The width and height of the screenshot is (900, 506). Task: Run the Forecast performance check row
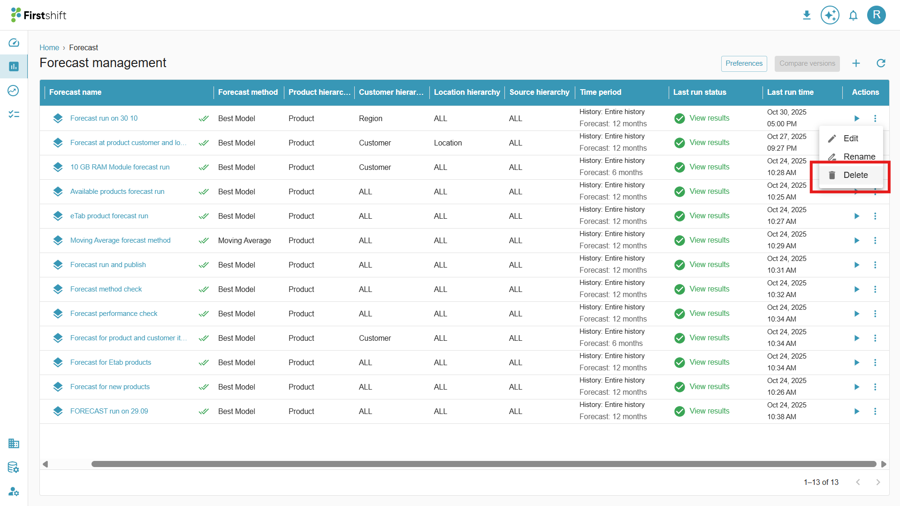[x=856, y=314]
